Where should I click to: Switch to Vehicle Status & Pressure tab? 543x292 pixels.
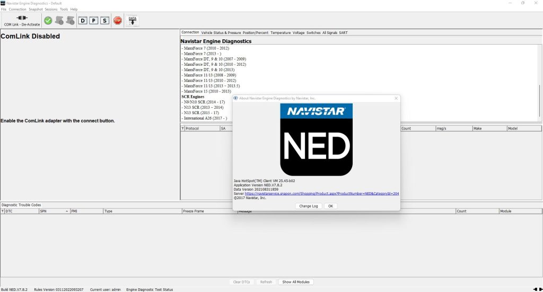point(221,32)
